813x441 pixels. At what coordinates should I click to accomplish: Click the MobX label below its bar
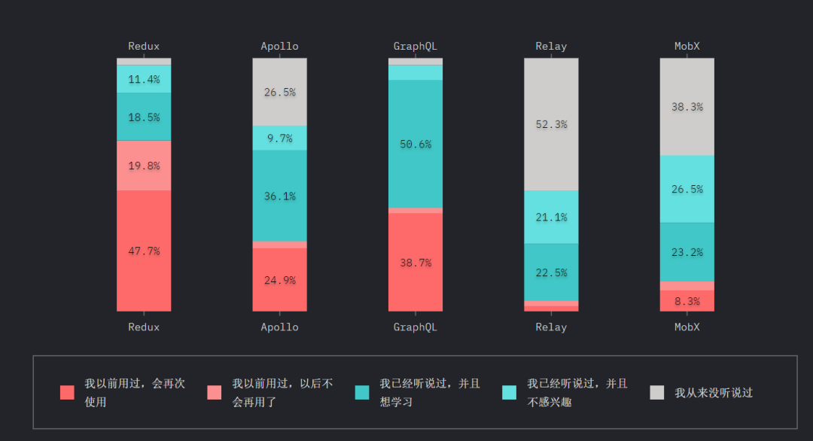click(687, 327)
